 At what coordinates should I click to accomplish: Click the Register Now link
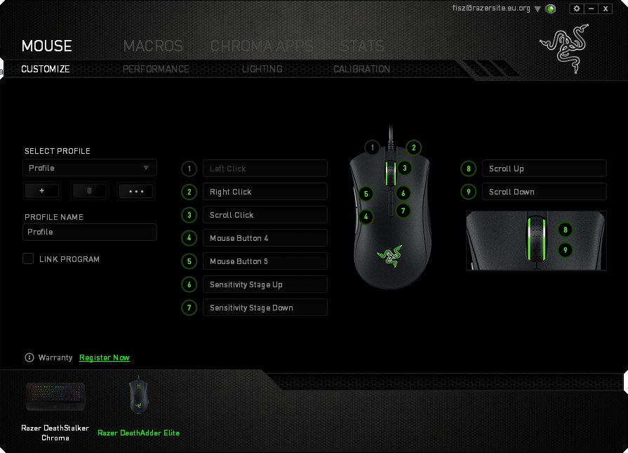point(105,357)
